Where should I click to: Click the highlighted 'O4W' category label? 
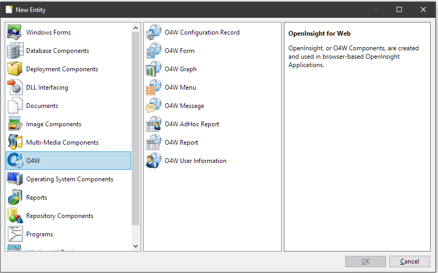click(x=33, y=161)
